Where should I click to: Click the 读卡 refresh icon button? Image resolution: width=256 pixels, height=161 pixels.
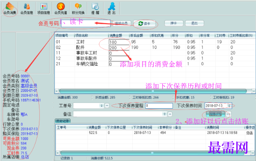144,24
